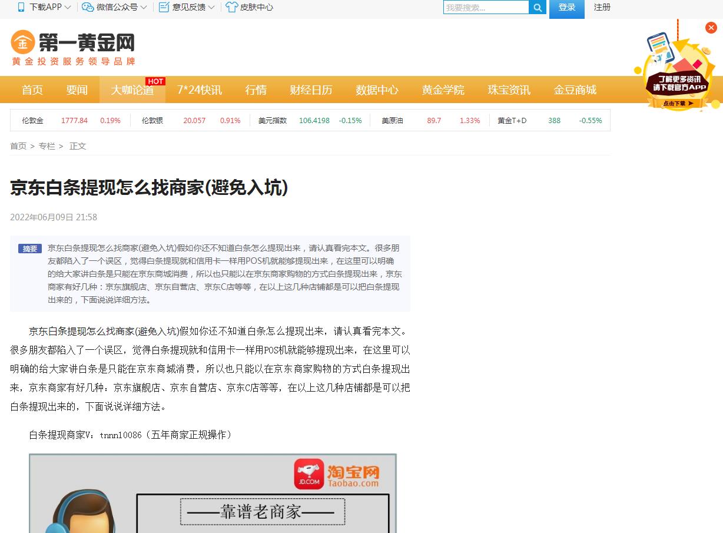
Task: Click the magnifier search button
Action: pyautogui.click(x=538, y=8)
